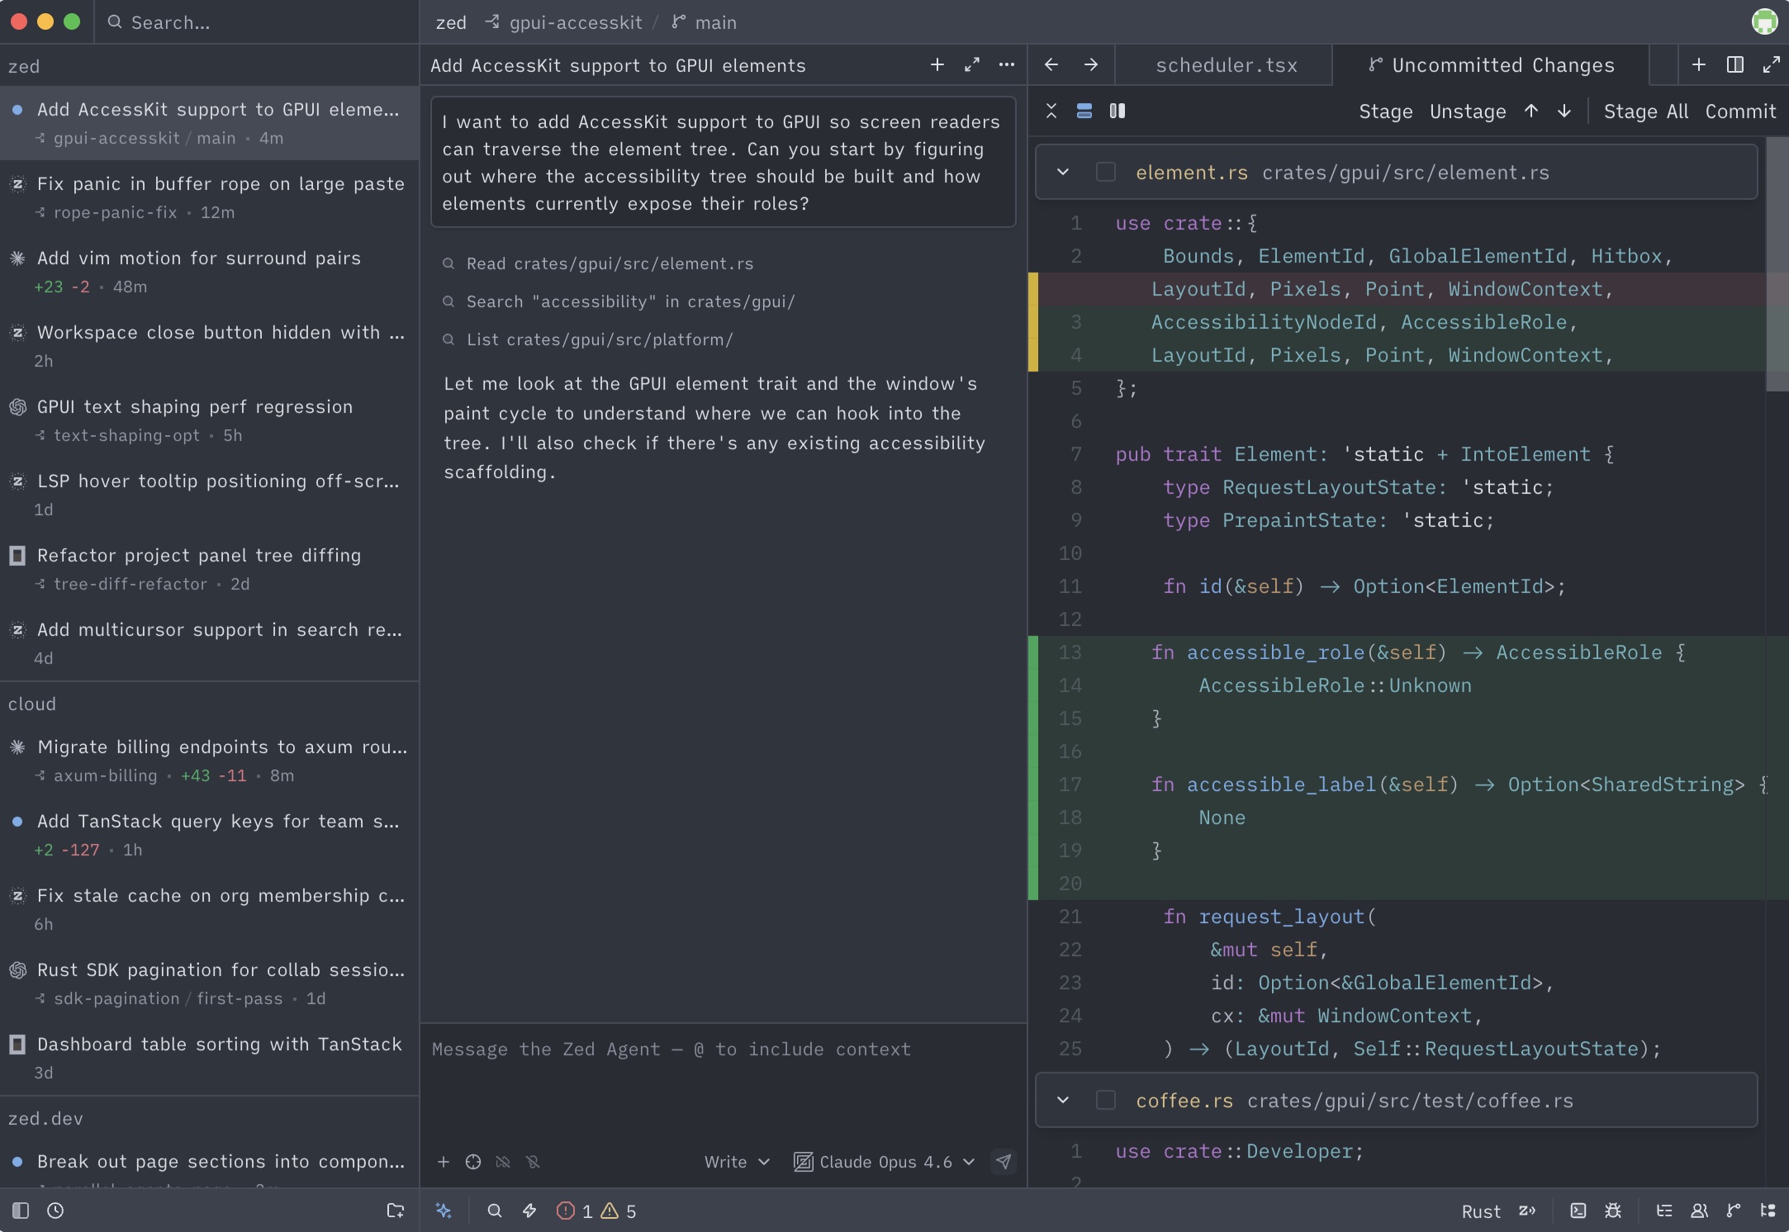The image size is (1789, 1232).
Task: Jump to the next hunk with the down arrow
Action: point(1564,111)
